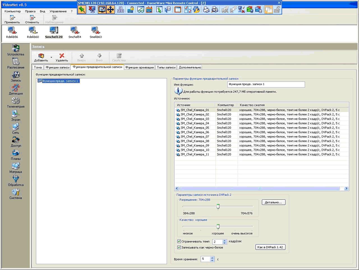The image size is (359, 270).
Task: Select computer Smchel54
Action: click(75, 32)
